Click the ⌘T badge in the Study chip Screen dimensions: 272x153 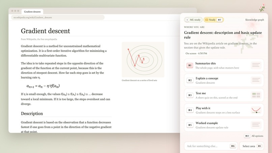(x=219, y=20)
